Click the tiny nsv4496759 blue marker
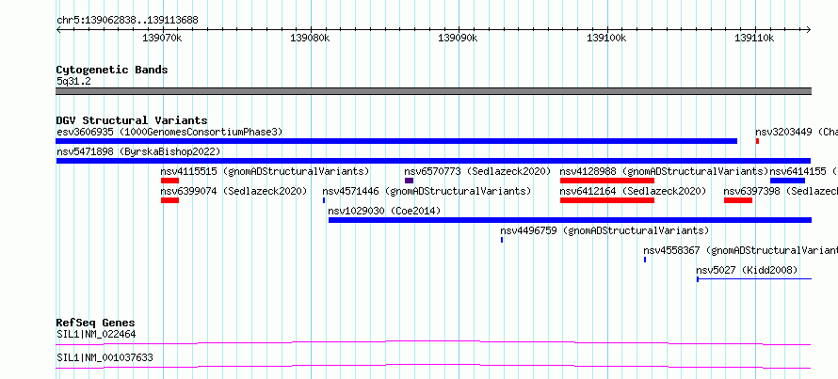838x379 pixels. (502, 240)
